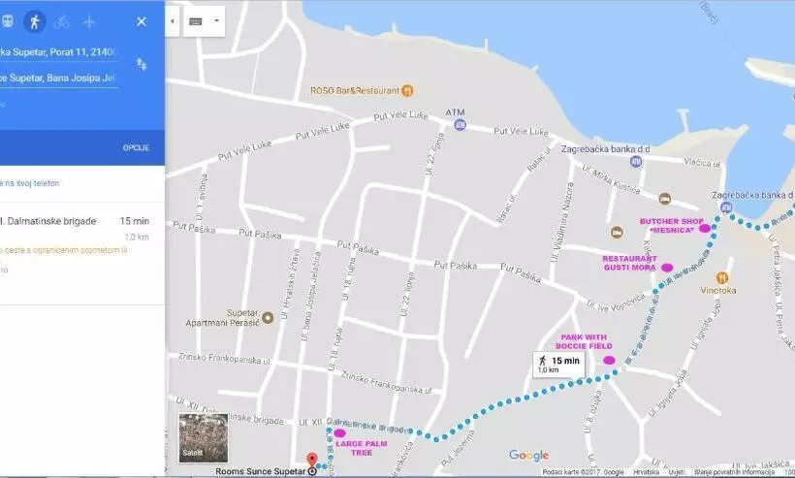
Task: Open send to your phone link
Action: (x=29, y=182)
